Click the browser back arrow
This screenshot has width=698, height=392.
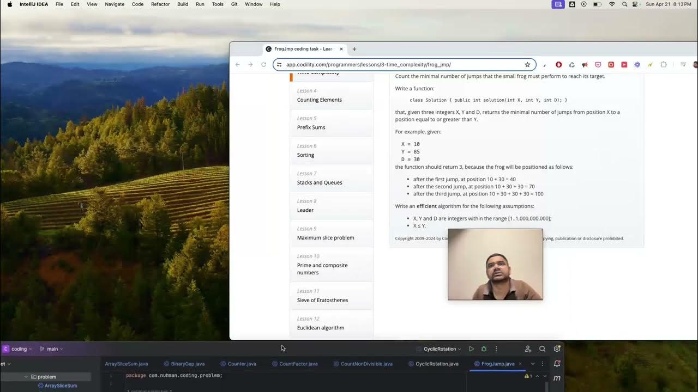point(237,64)
